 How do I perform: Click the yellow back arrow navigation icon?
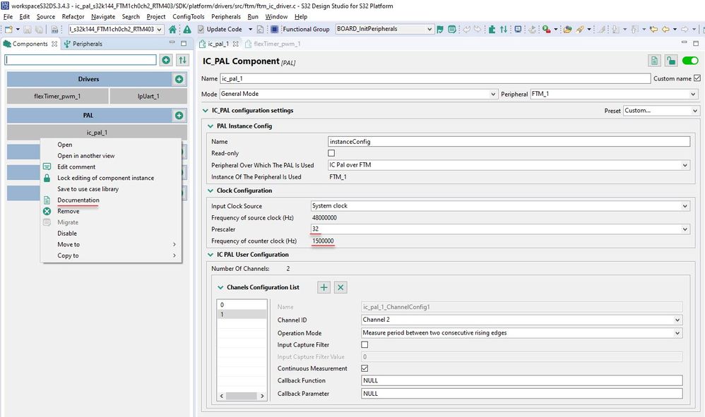coord(665,29)
